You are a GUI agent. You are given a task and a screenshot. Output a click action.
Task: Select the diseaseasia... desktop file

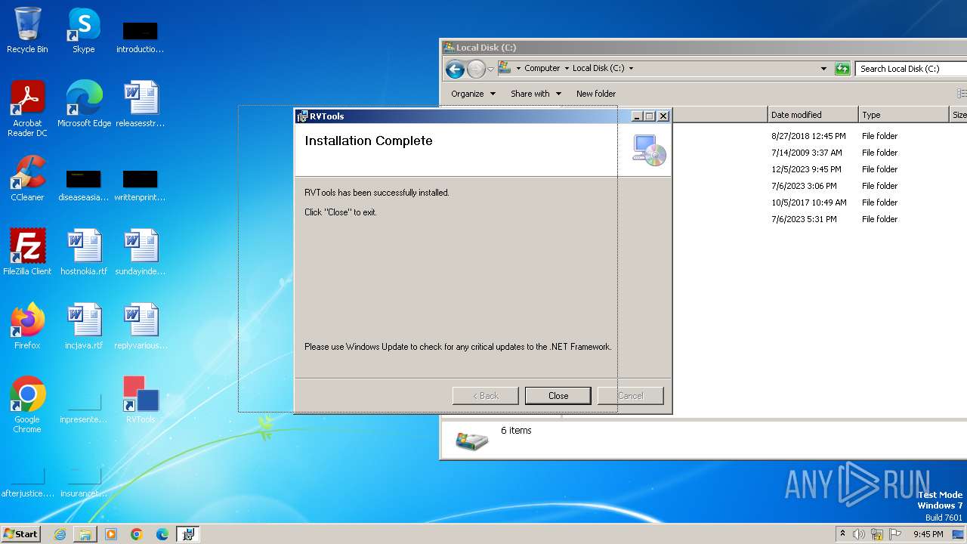(84, 186)
